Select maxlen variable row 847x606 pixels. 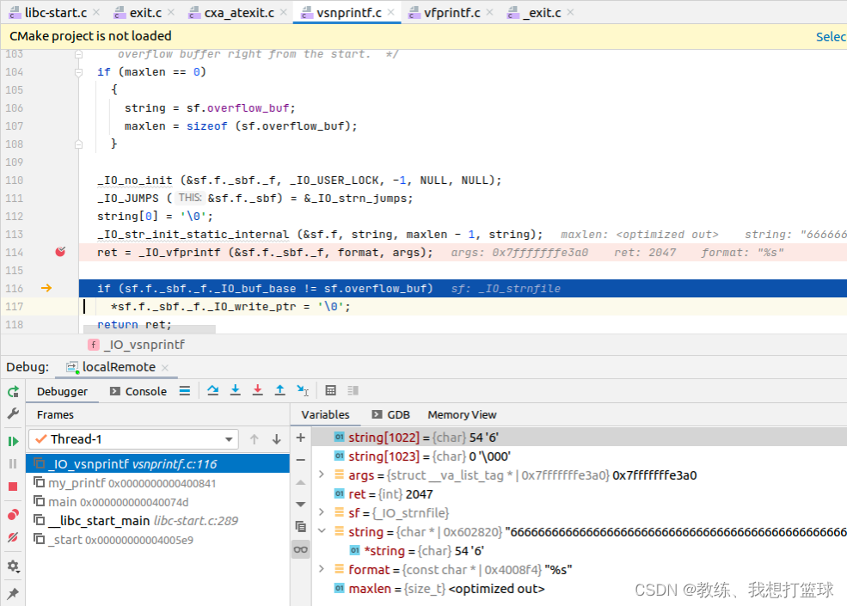click(579, 588)
